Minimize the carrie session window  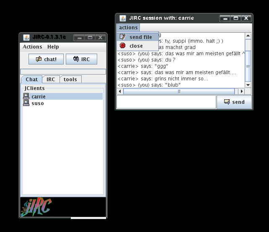click(225, 18)
